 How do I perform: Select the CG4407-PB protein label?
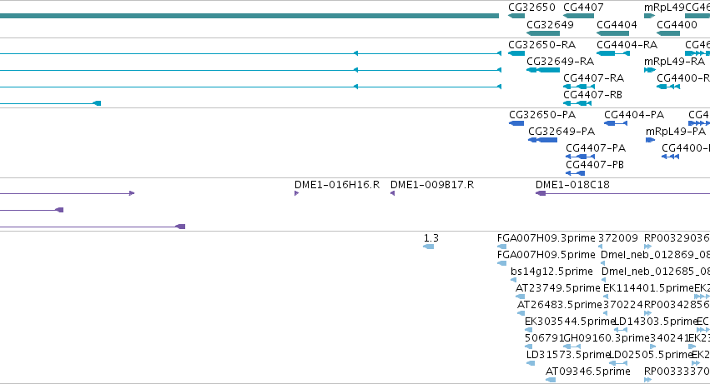click(x=595, y=165)
